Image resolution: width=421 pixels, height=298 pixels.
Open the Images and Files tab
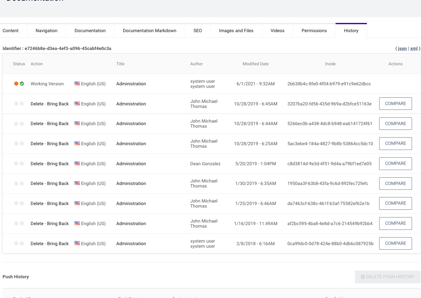(x=236, y=30)
